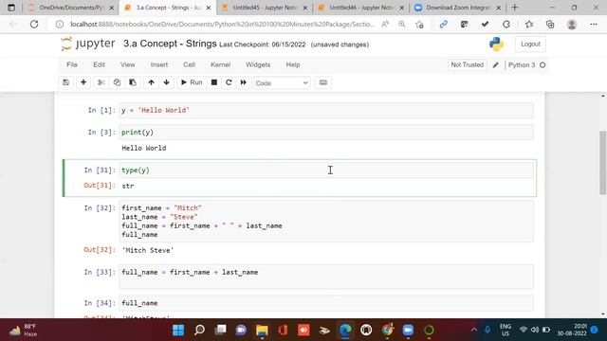Screen dimensions: 607x341
Task: Open the Insert menu
Action: pyautogui.click(x=159, y=65)
